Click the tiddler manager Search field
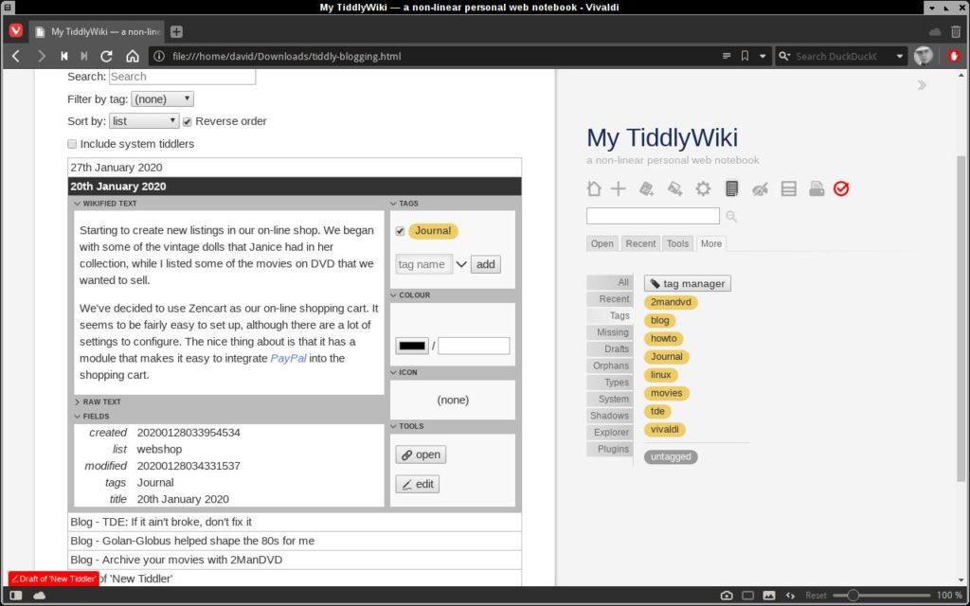Image resolution: width=970 pixels, height=606 pixels. tap(183, 77)
